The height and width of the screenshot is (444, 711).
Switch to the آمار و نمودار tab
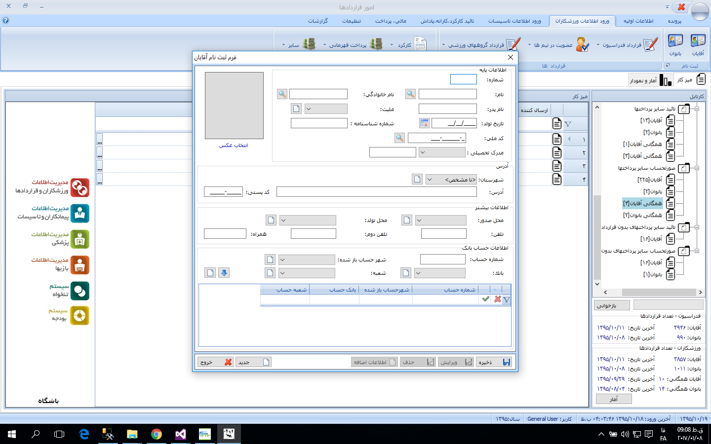651,80
